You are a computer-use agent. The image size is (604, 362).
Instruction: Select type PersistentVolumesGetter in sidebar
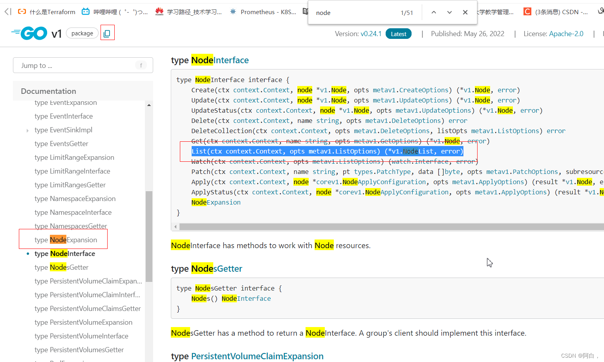point(79,350)
